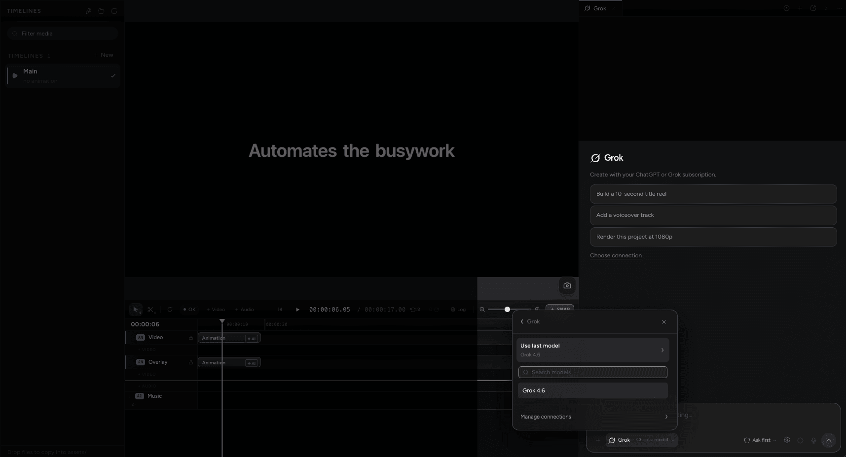Click the A1 badge on Music track
Image resolution: width=846 pixels, height=457 pixels.
tap(140, 396)
